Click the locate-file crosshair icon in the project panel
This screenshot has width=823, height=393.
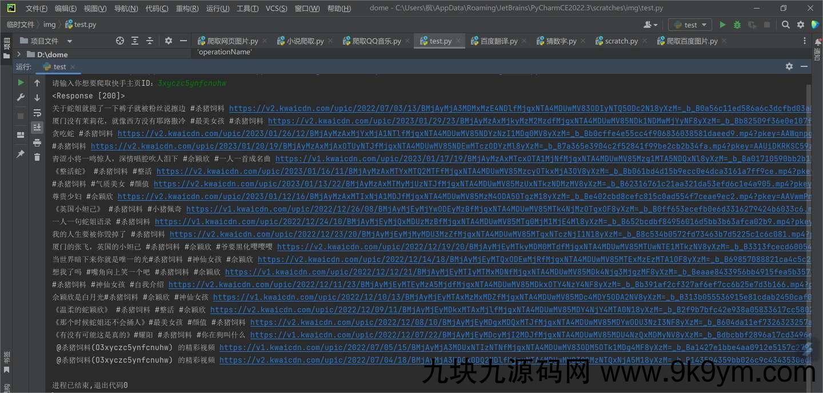[x=120, y=41]
